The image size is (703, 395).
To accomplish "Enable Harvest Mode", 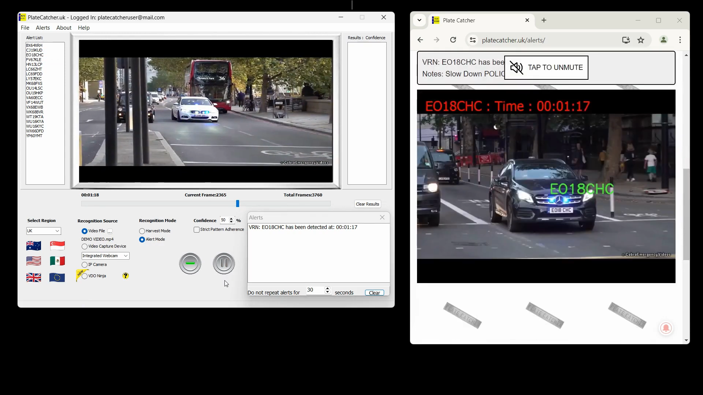I will (142, 231).
